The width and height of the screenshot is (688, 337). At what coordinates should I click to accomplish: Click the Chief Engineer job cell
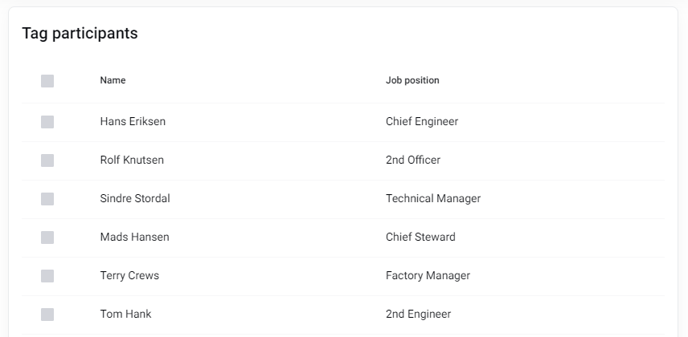click(422, 122)
